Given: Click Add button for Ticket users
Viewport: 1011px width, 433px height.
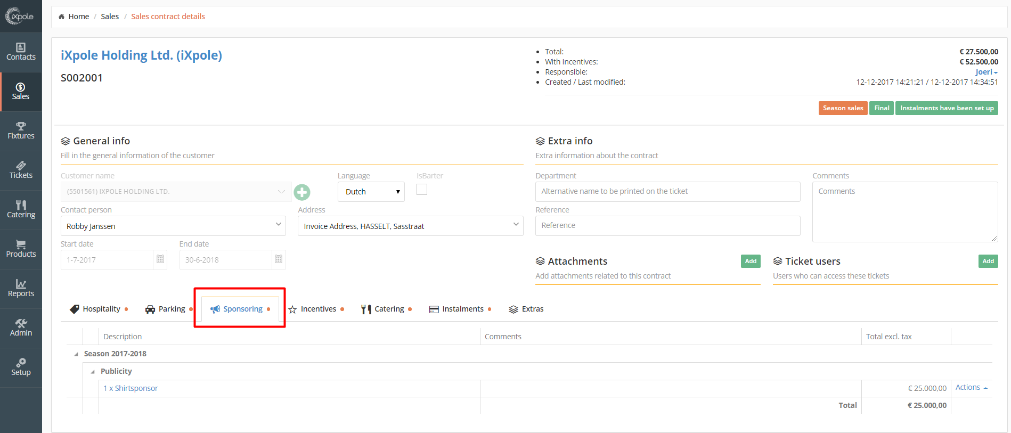Looking at the screenshot, I should coord(988,261).
